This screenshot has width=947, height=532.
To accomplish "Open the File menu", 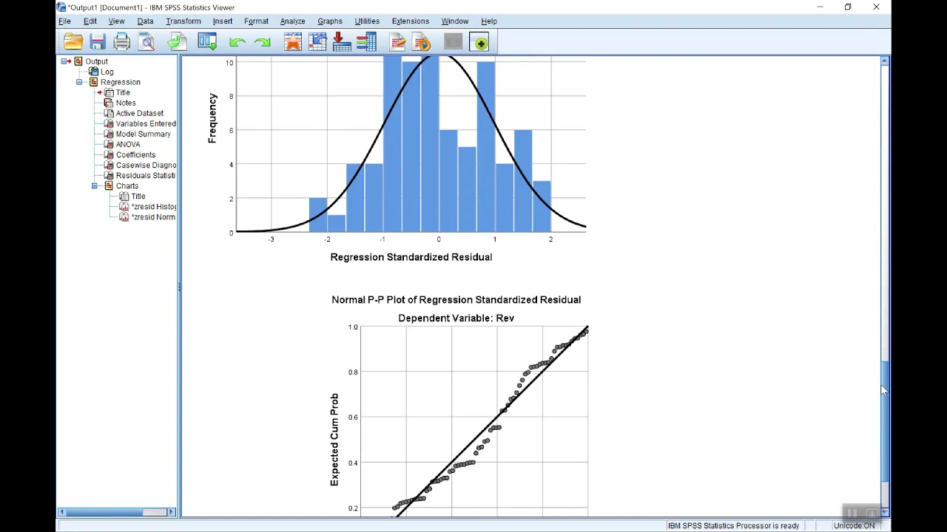I will 65,21.
